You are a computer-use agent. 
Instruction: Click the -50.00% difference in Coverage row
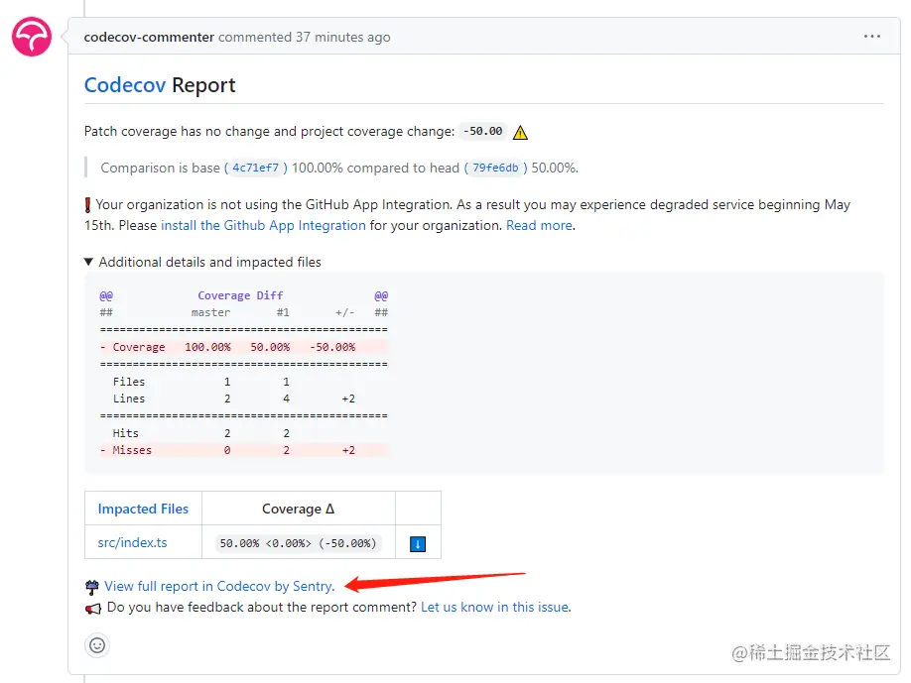[x=332, y=347]
